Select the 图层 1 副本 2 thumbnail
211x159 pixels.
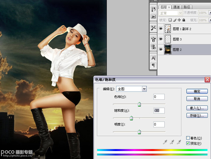168,29
